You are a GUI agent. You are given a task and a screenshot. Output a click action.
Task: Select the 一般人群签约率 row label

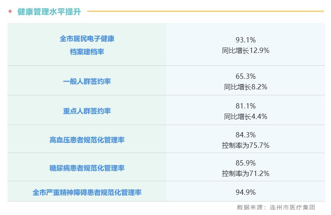point(87,81)
